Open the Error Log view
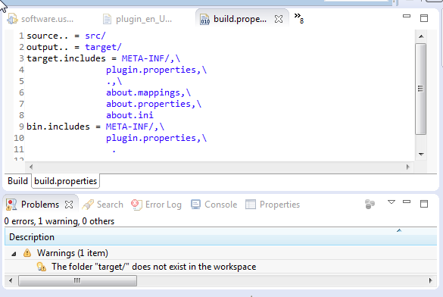443x297 pixels. (156, 205)
